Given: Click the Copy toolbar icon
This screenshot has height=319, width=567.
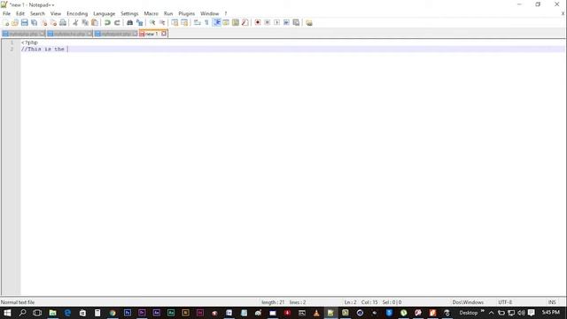Looking at the screenshot, I should (x=85, y=22).
